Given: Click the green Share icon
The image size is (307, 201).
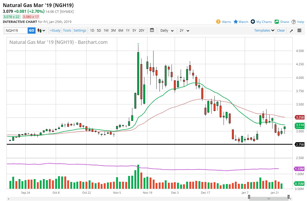Looking at the screenshot, I should [277, 22].
